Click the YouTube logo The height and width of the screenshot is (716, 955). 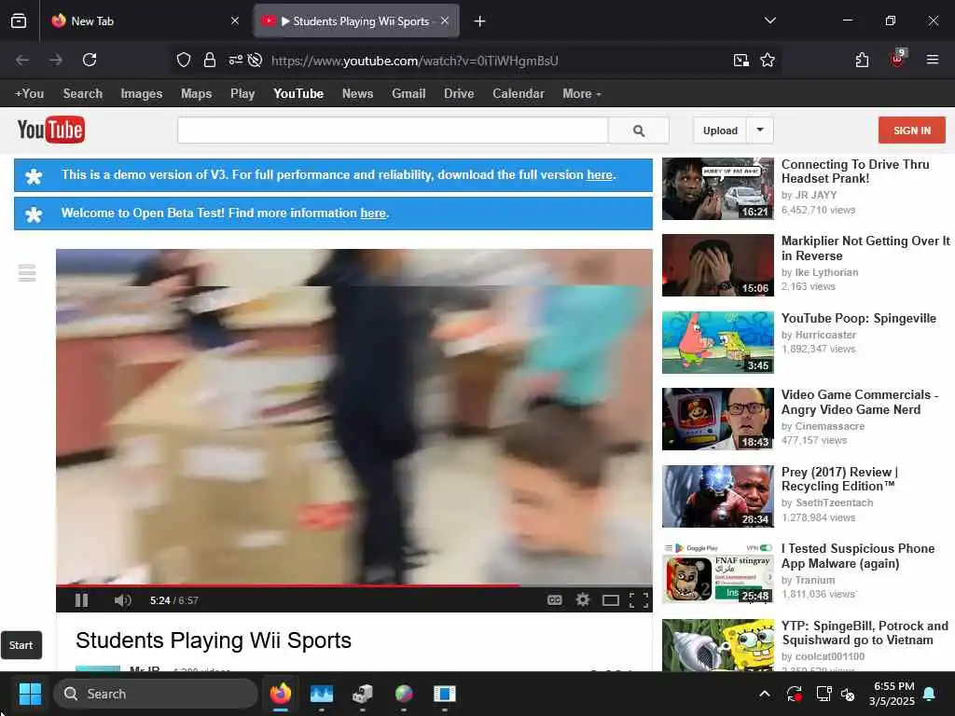[51, 130]
